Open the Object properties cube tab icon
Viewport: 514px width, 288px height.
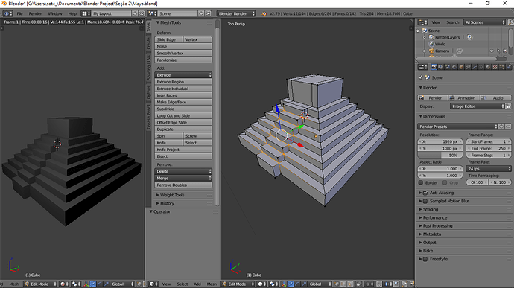[x=461, y=67]
